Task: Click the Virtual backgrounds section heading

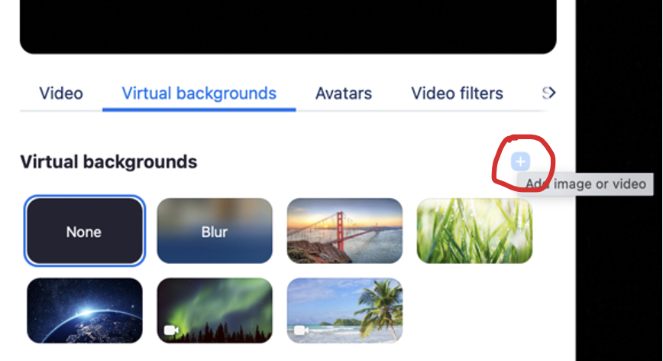Action: 108,162
